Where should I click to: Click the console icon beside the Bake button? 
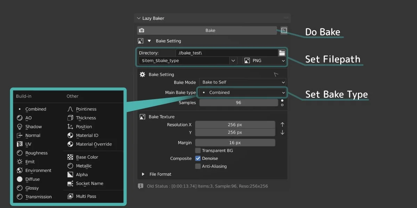(284, 31)
